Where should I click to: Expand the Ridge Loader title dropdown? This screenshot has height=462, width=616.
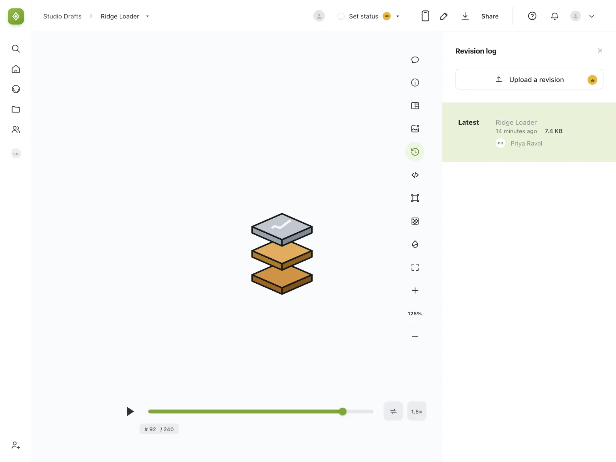pyautogui.click(x=147, y=16)
